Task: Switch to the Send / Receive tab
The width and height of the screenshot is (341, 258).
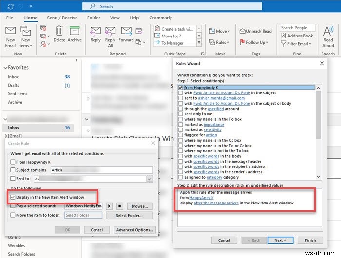Action: tap(62, 18)
